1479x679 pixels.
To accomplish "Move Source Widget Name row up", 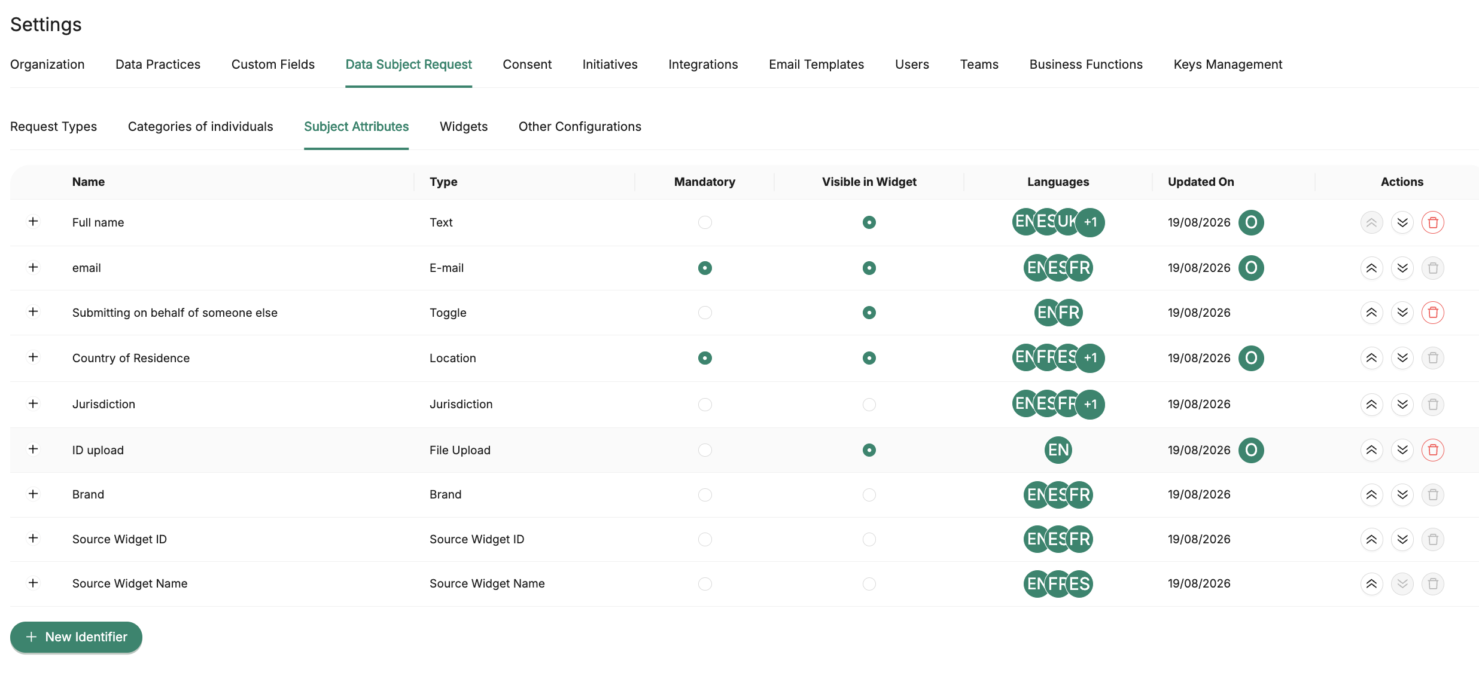I will click(x=1371, y=584).
